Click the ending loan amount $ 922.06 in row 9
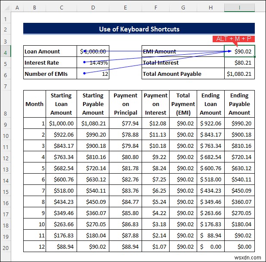 (211, 123)
